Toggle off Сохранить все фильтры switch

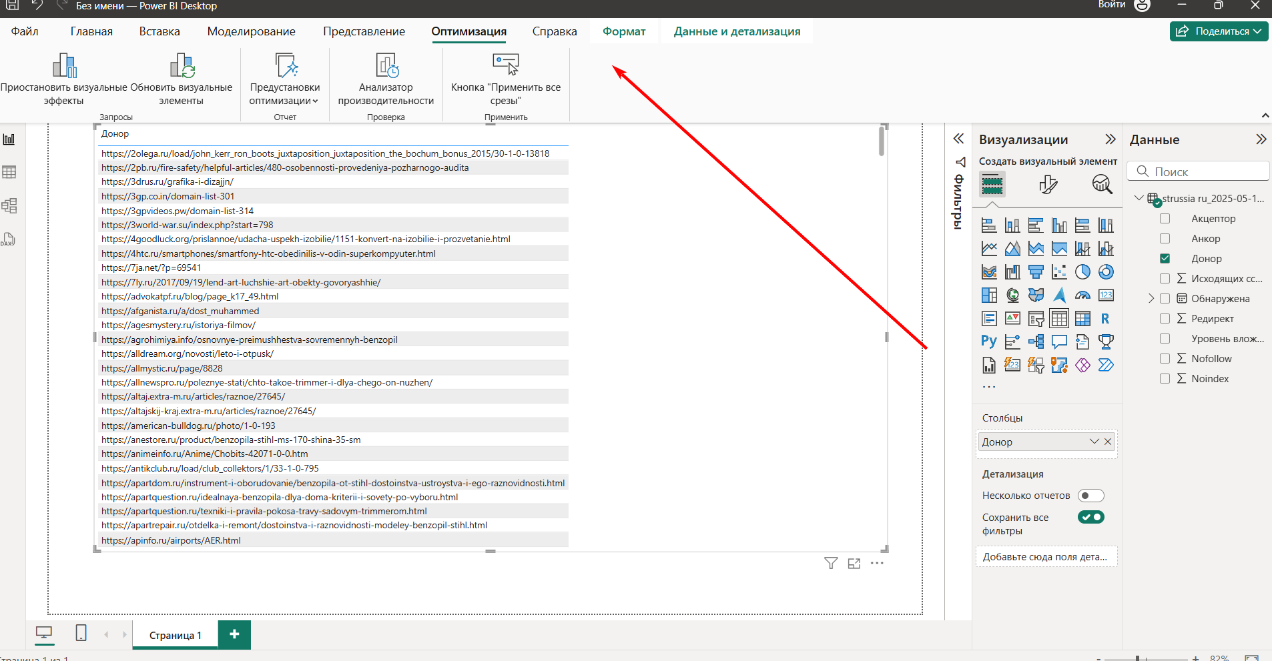[1091, 517]
